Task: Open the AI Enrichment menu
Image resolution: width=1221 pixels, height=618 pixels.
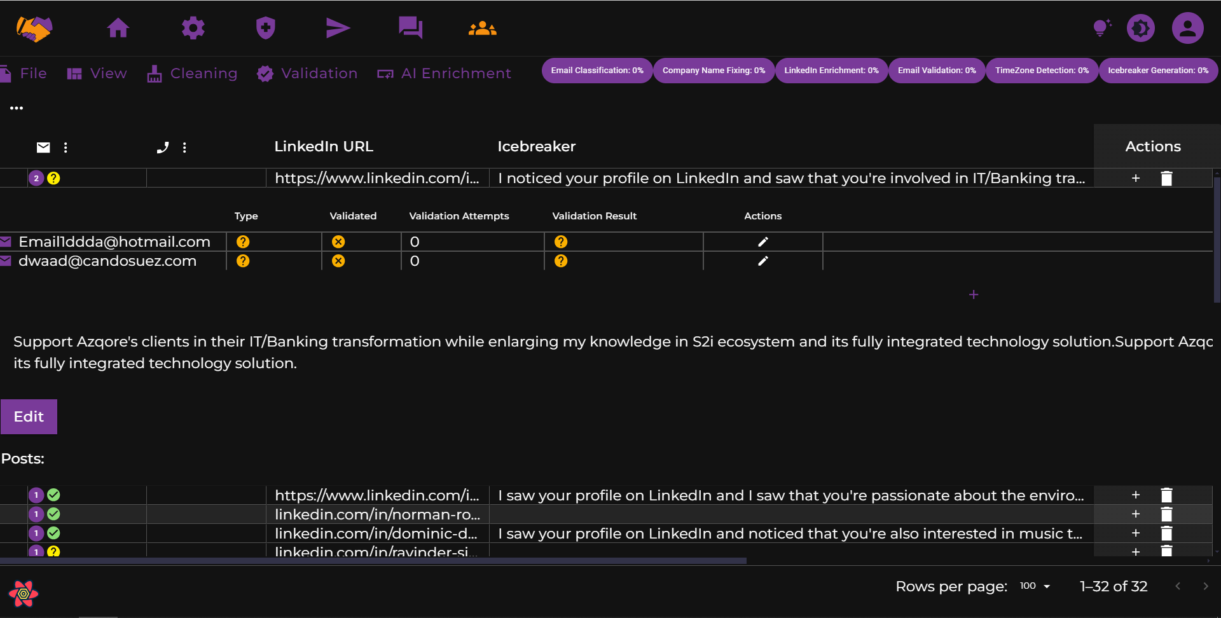Action: 444,74
